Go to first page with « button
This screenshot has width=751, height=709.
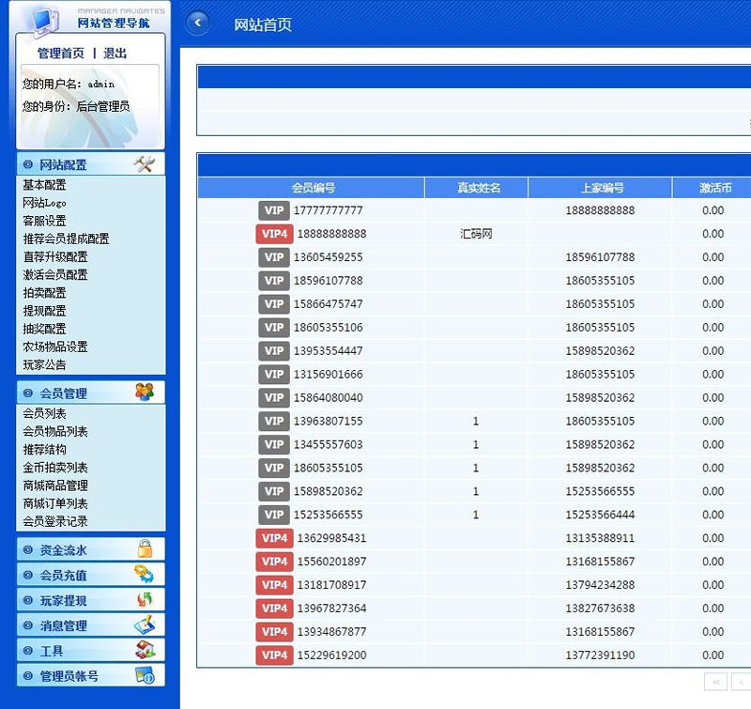coord(715,682)
